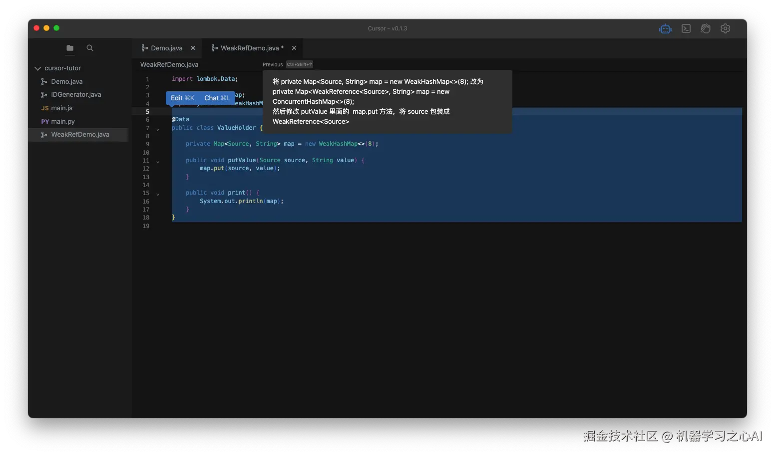Screen dimensions: 775x455
Task: Open IDGenerator.java from the sidebar
Action: click(76, 94)
